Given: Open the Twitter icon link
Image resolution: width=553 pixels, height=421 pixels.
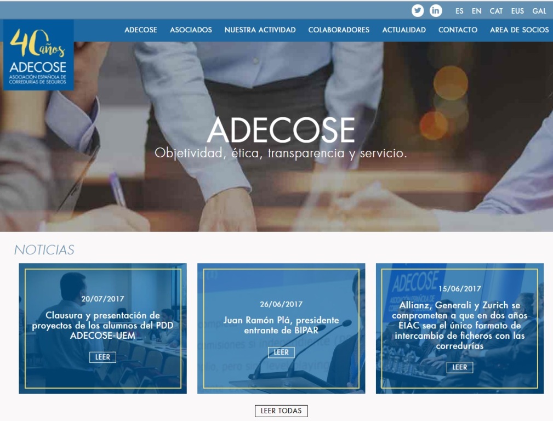Looking at the screenshot, I should click(418, 10).
